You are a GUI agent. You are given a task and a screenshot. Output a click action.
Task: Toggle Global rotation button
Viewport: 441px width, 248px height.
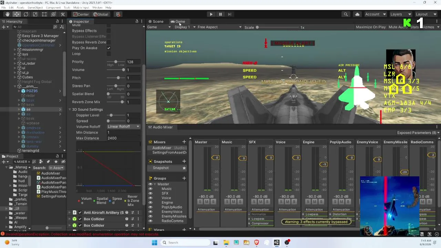pyautogui.click(x=101, y=14)
